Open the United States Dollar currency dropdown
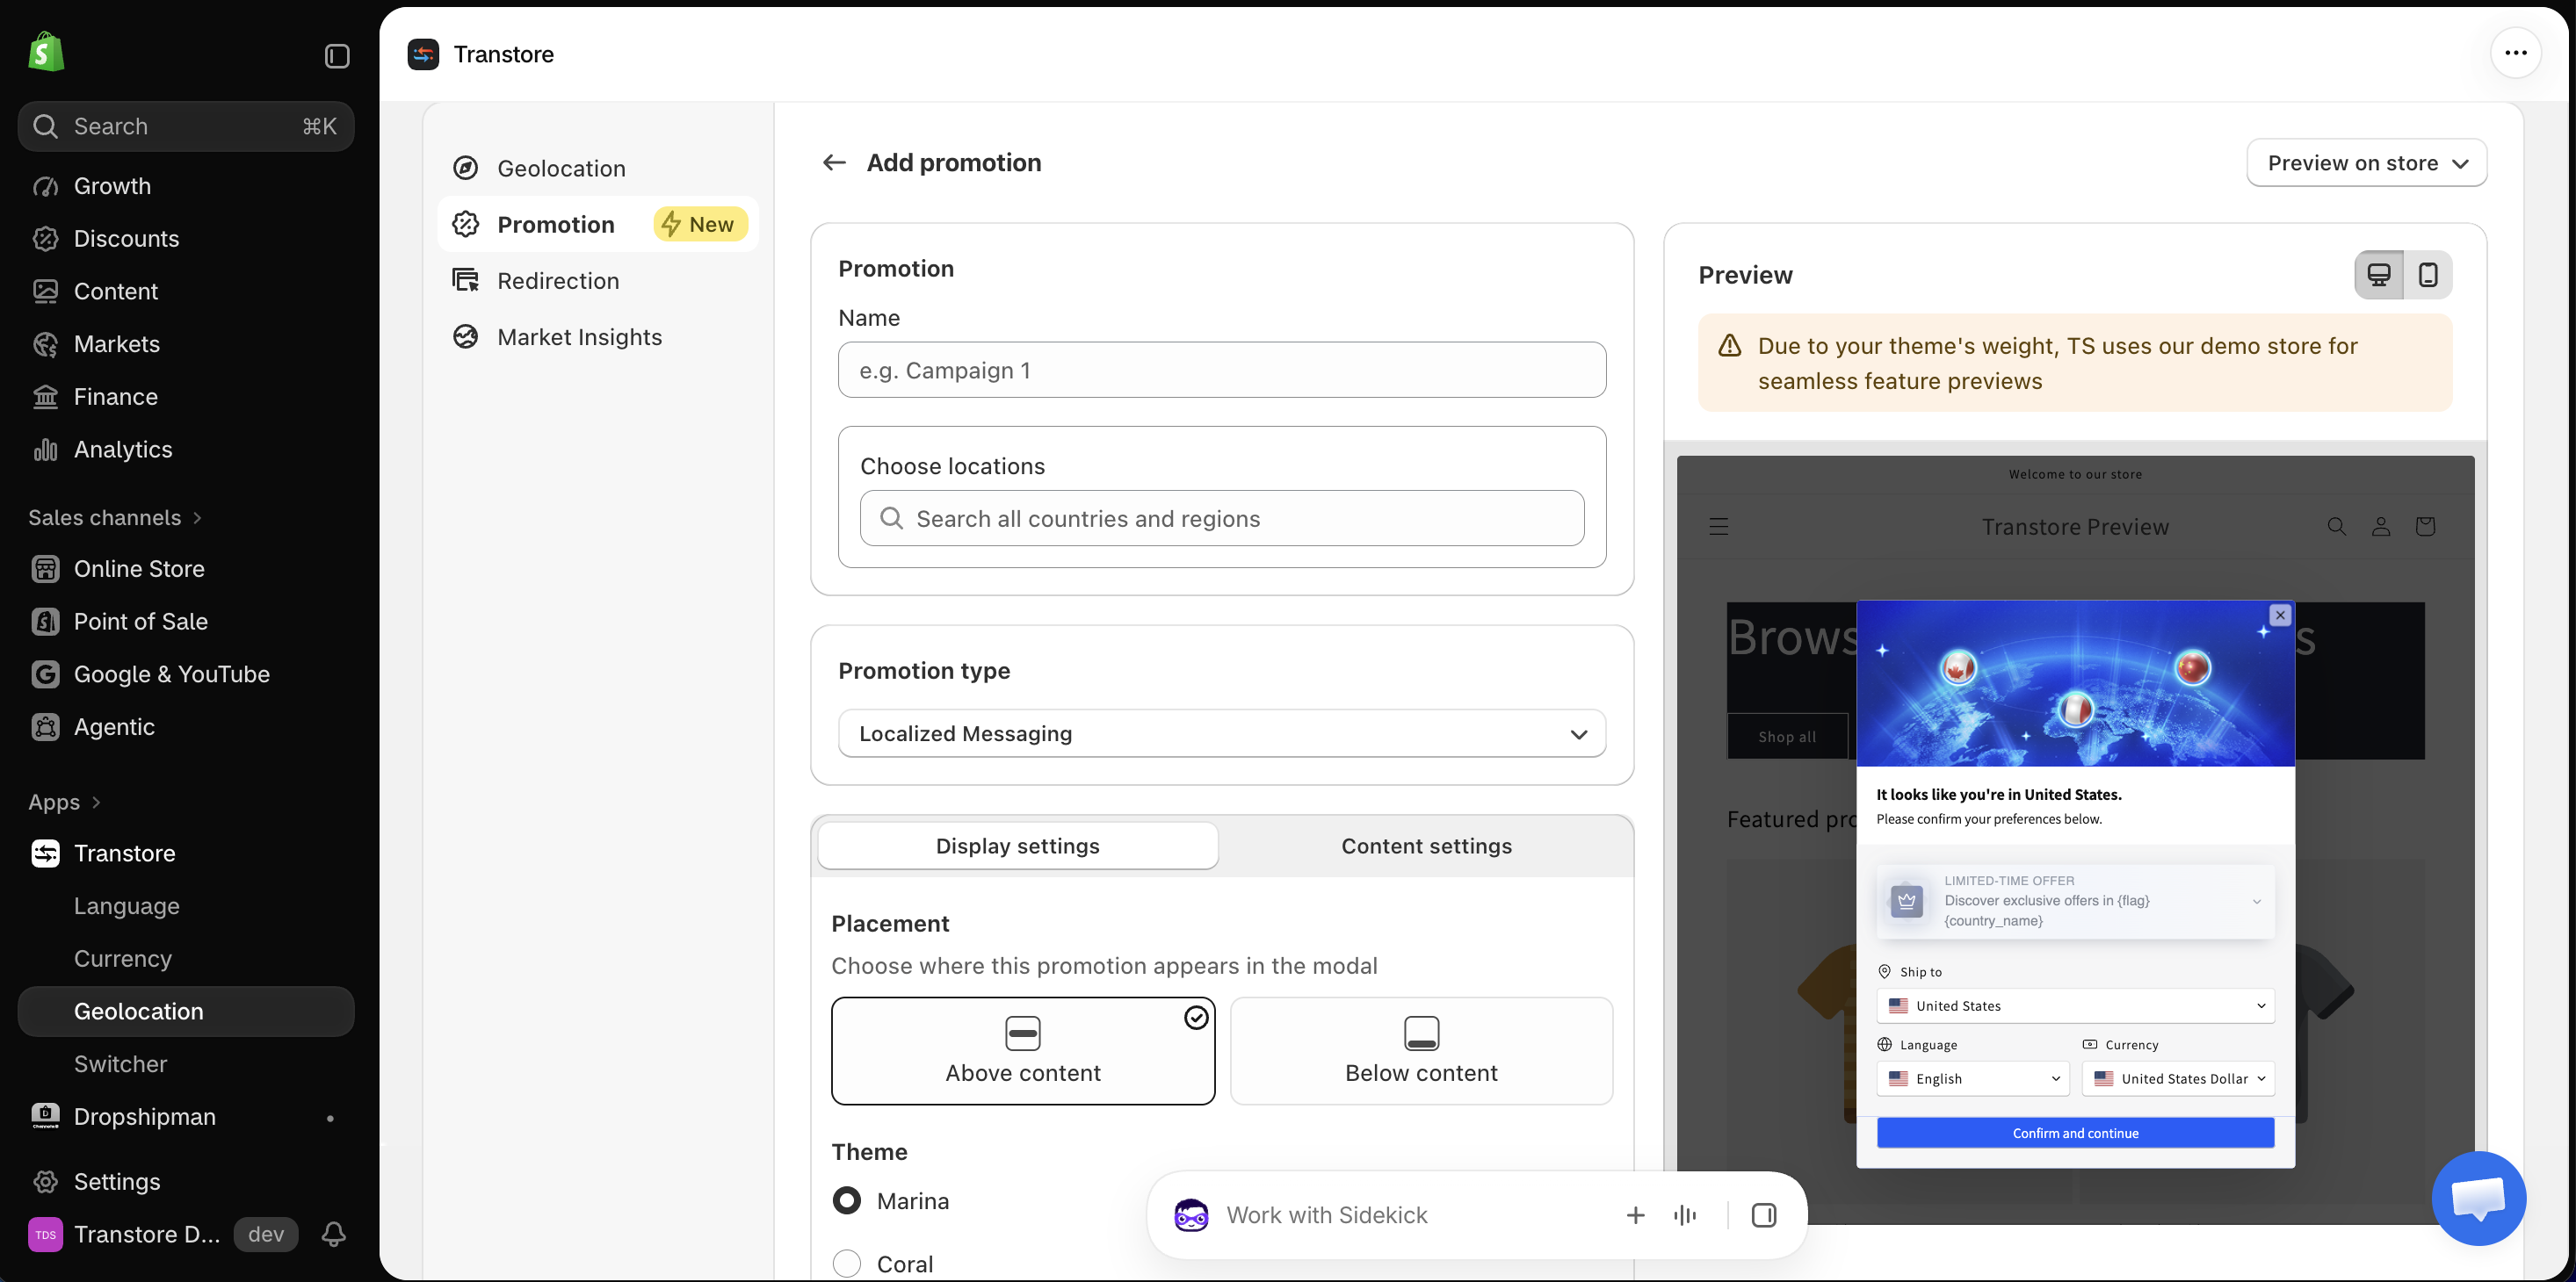 pyautogui.click(x=2178, y=1078)
